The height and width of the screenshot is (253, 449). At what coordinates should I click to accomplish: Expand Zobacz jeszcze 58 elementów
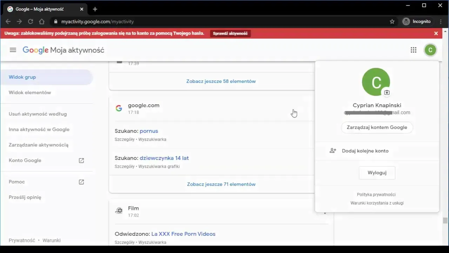221,81
